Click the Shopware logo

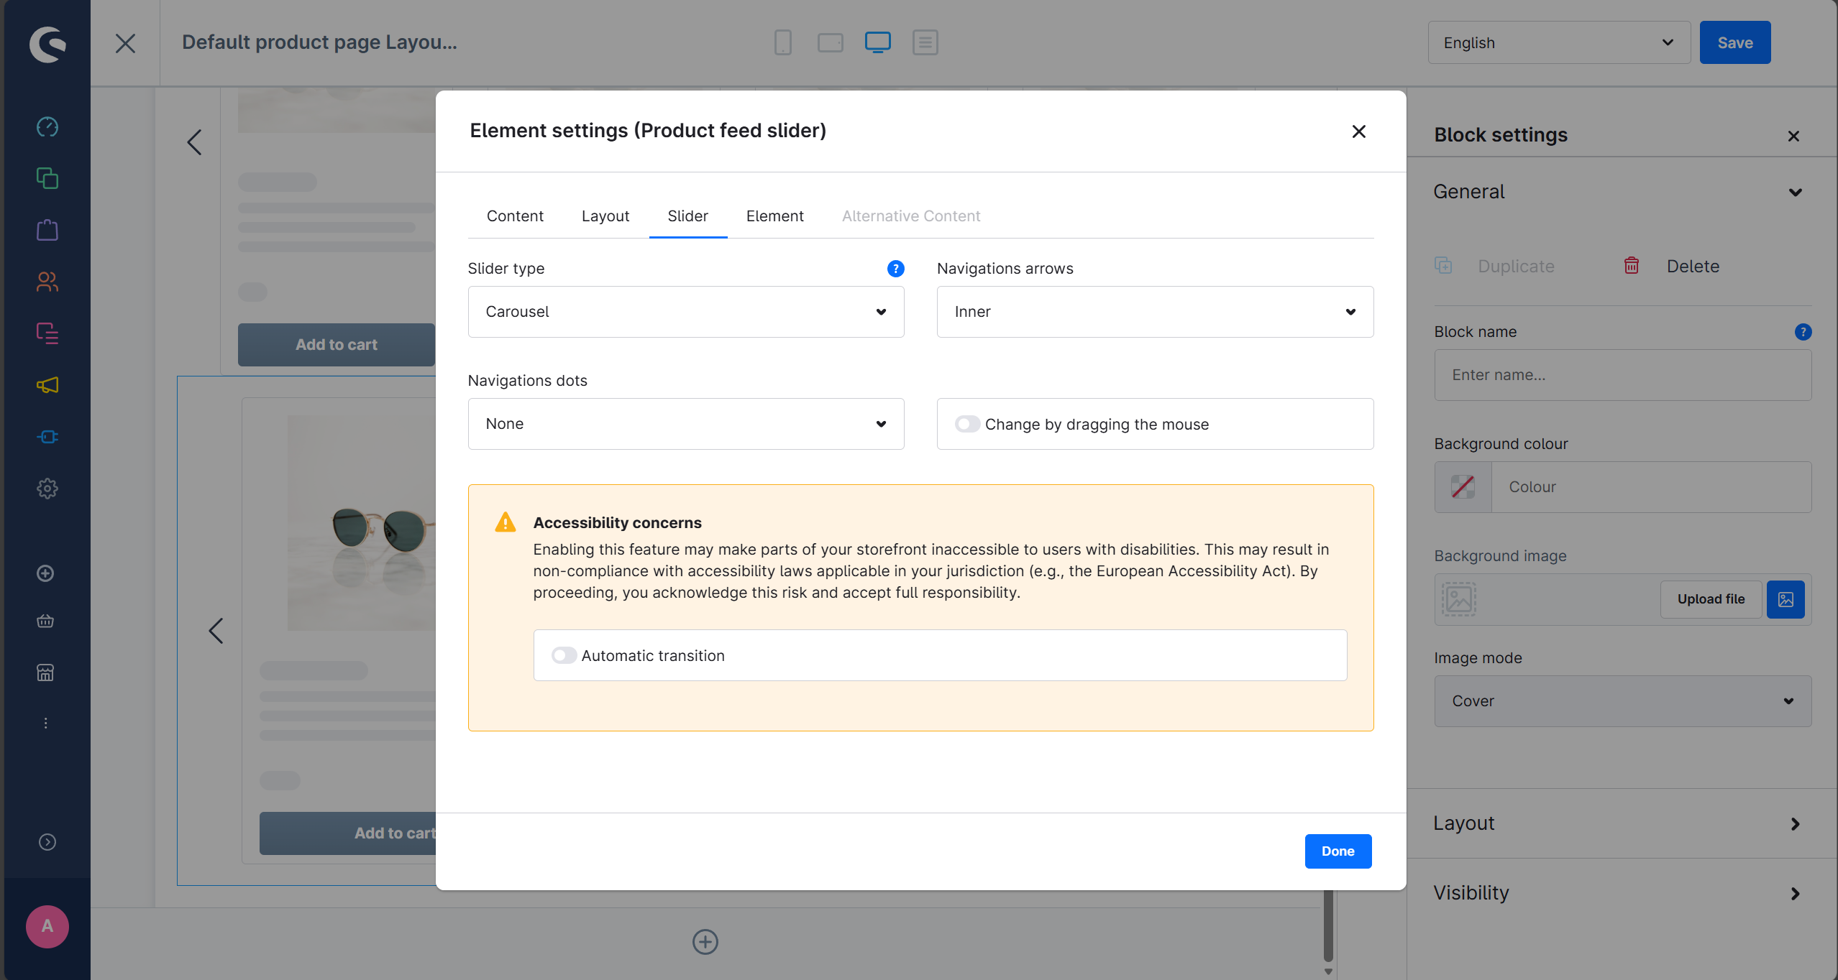[x=47, y=44]
